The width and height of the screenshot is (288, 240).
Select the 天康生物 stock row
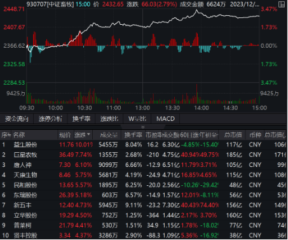click(x=144, y=175)
